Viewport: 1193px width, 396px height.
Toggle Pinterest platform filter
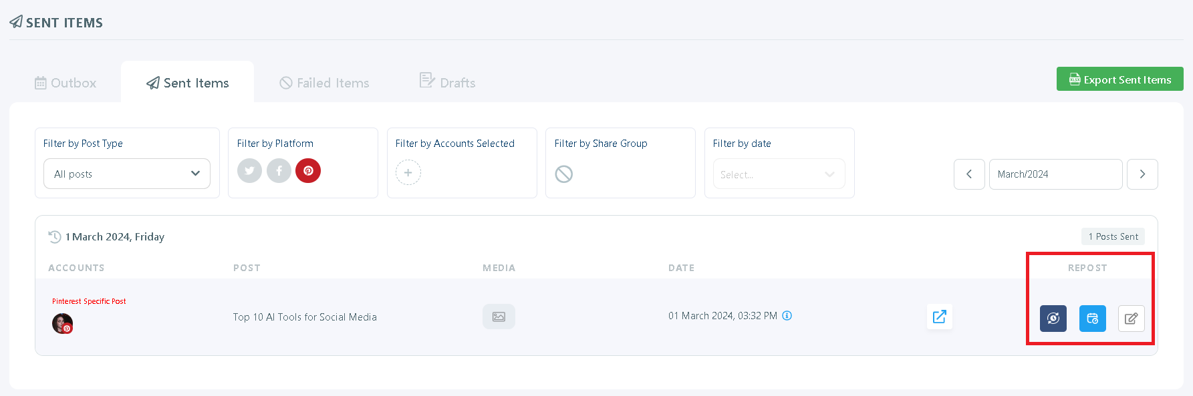pyautogui.click(x=308, y=171)
